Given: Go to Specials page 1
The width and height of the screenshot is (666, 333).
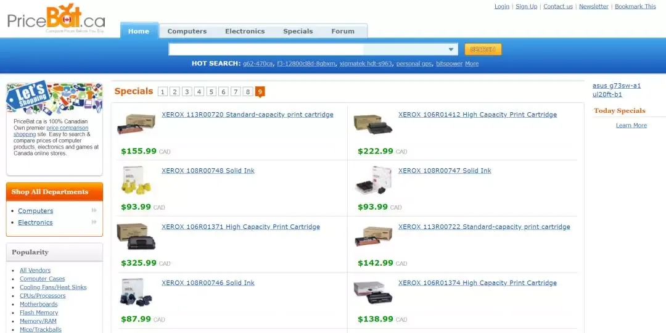Looking at the screenshot, I should tap(163, 91).
